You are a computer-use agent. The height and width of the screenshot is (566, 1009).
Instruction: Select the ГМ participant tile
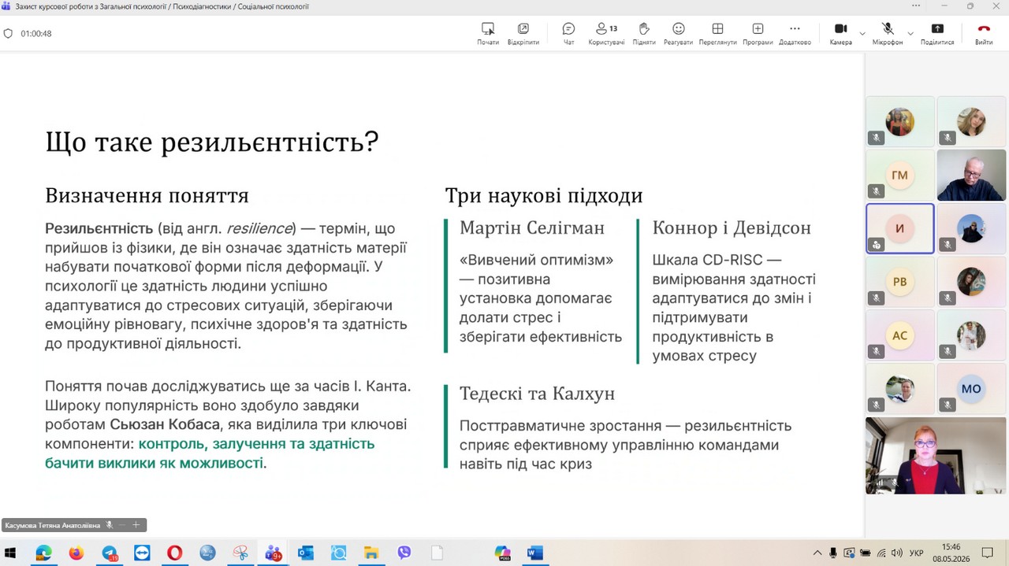[x=900, y=176]
